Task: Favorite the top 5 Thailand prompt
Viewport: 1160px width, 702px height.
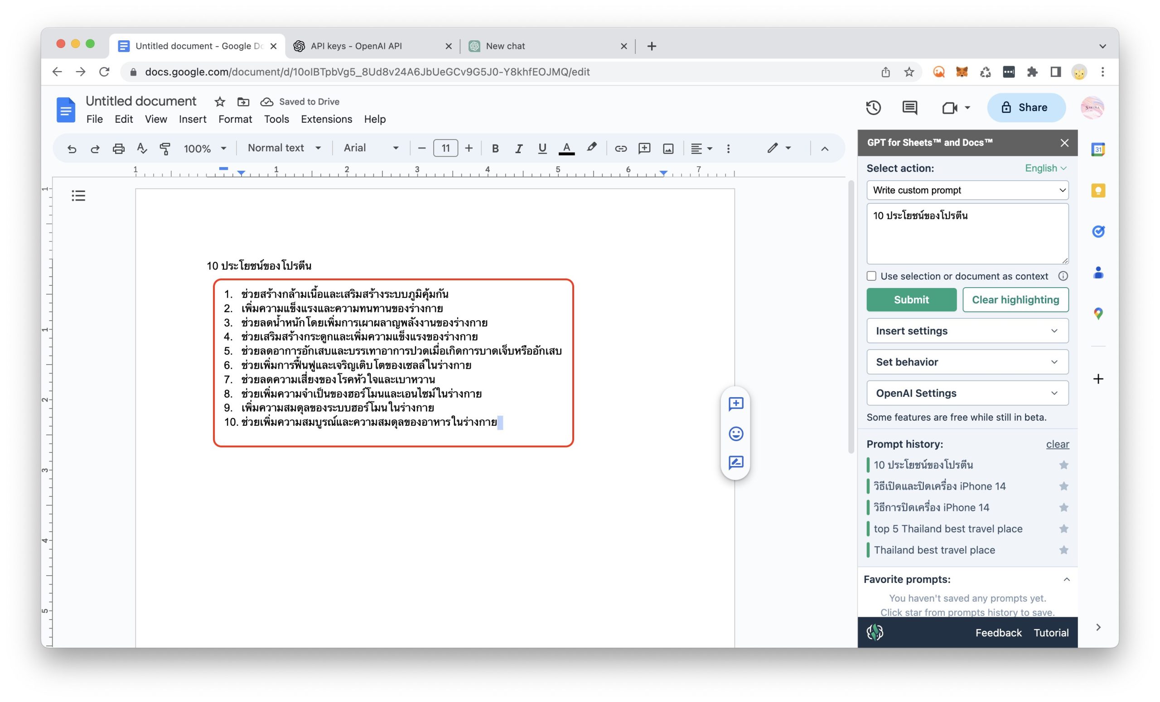Action: pyautogui.click(x=1063, y=529)
